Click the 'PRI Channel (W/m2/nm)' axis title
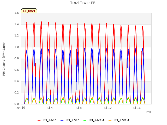The width and height of the screenshot is (167, 125). click(x=4, y=59)
